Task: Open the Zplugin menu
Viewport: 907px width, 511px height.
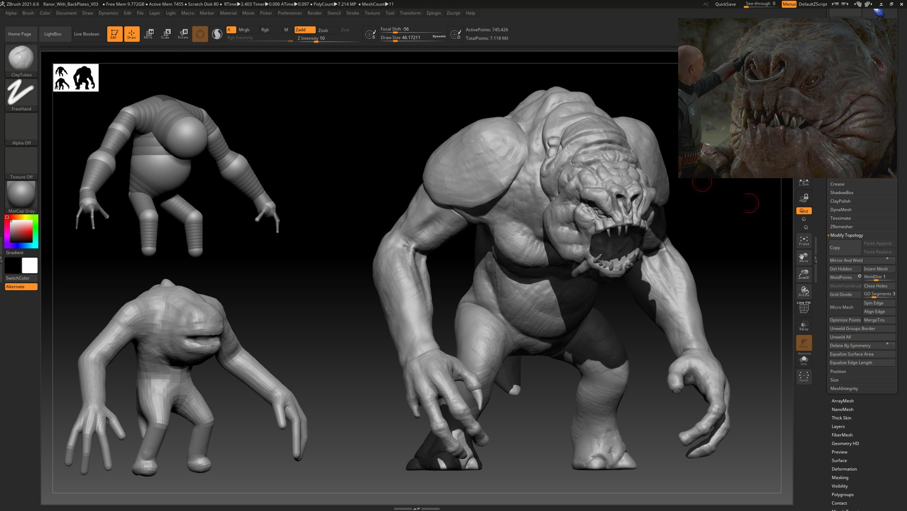Action: (433, 13)
